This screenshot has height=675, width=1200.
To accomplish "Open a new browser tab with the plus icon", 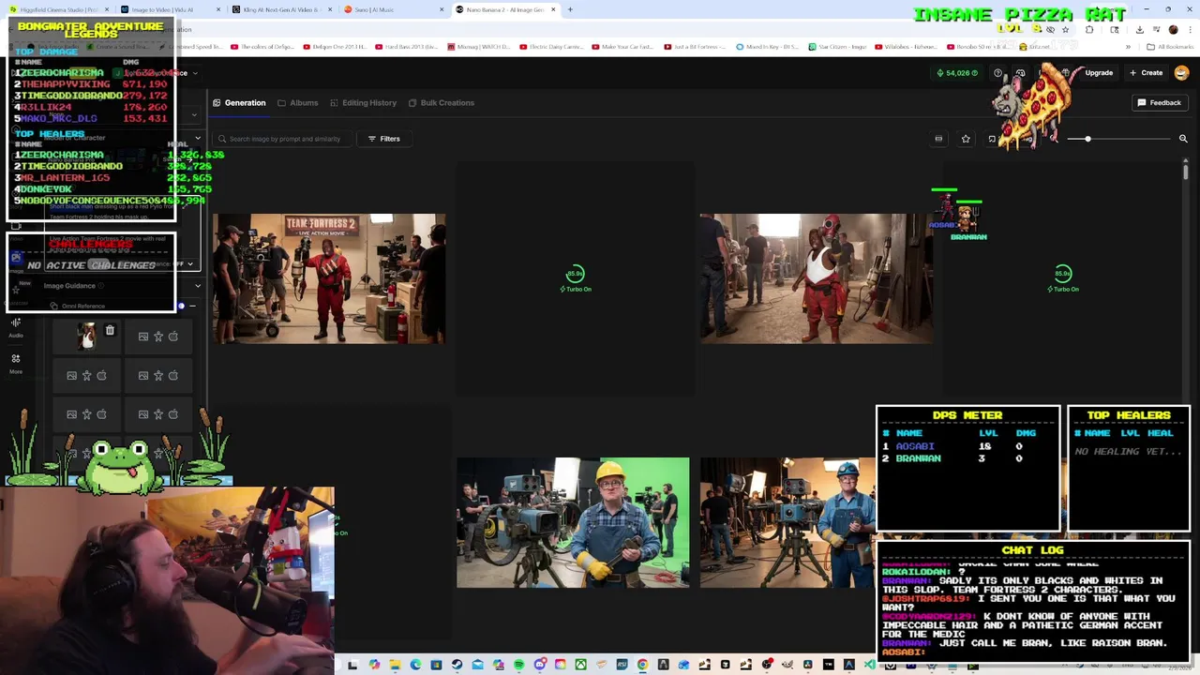I will point(570,9).
